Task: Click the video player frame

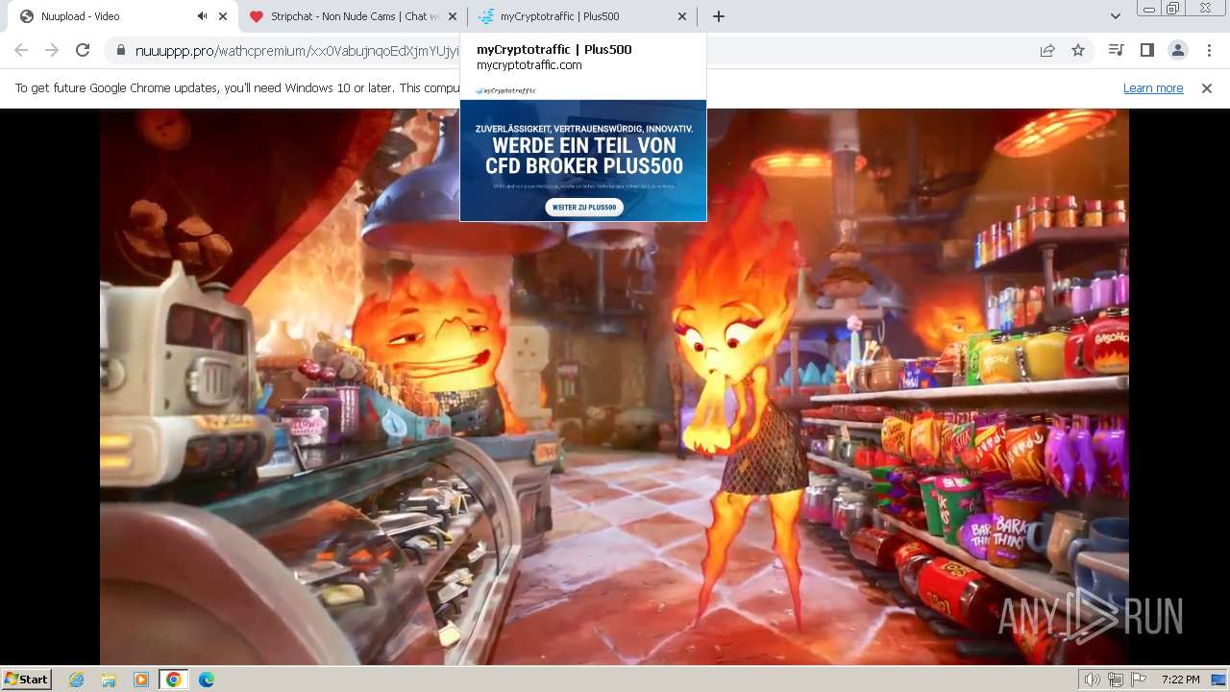Action: pyautogui.click(x=614, y=386)
